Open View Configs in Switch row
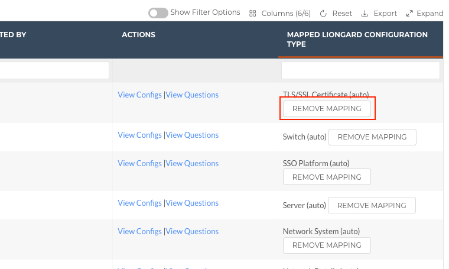 pos(139,135)
